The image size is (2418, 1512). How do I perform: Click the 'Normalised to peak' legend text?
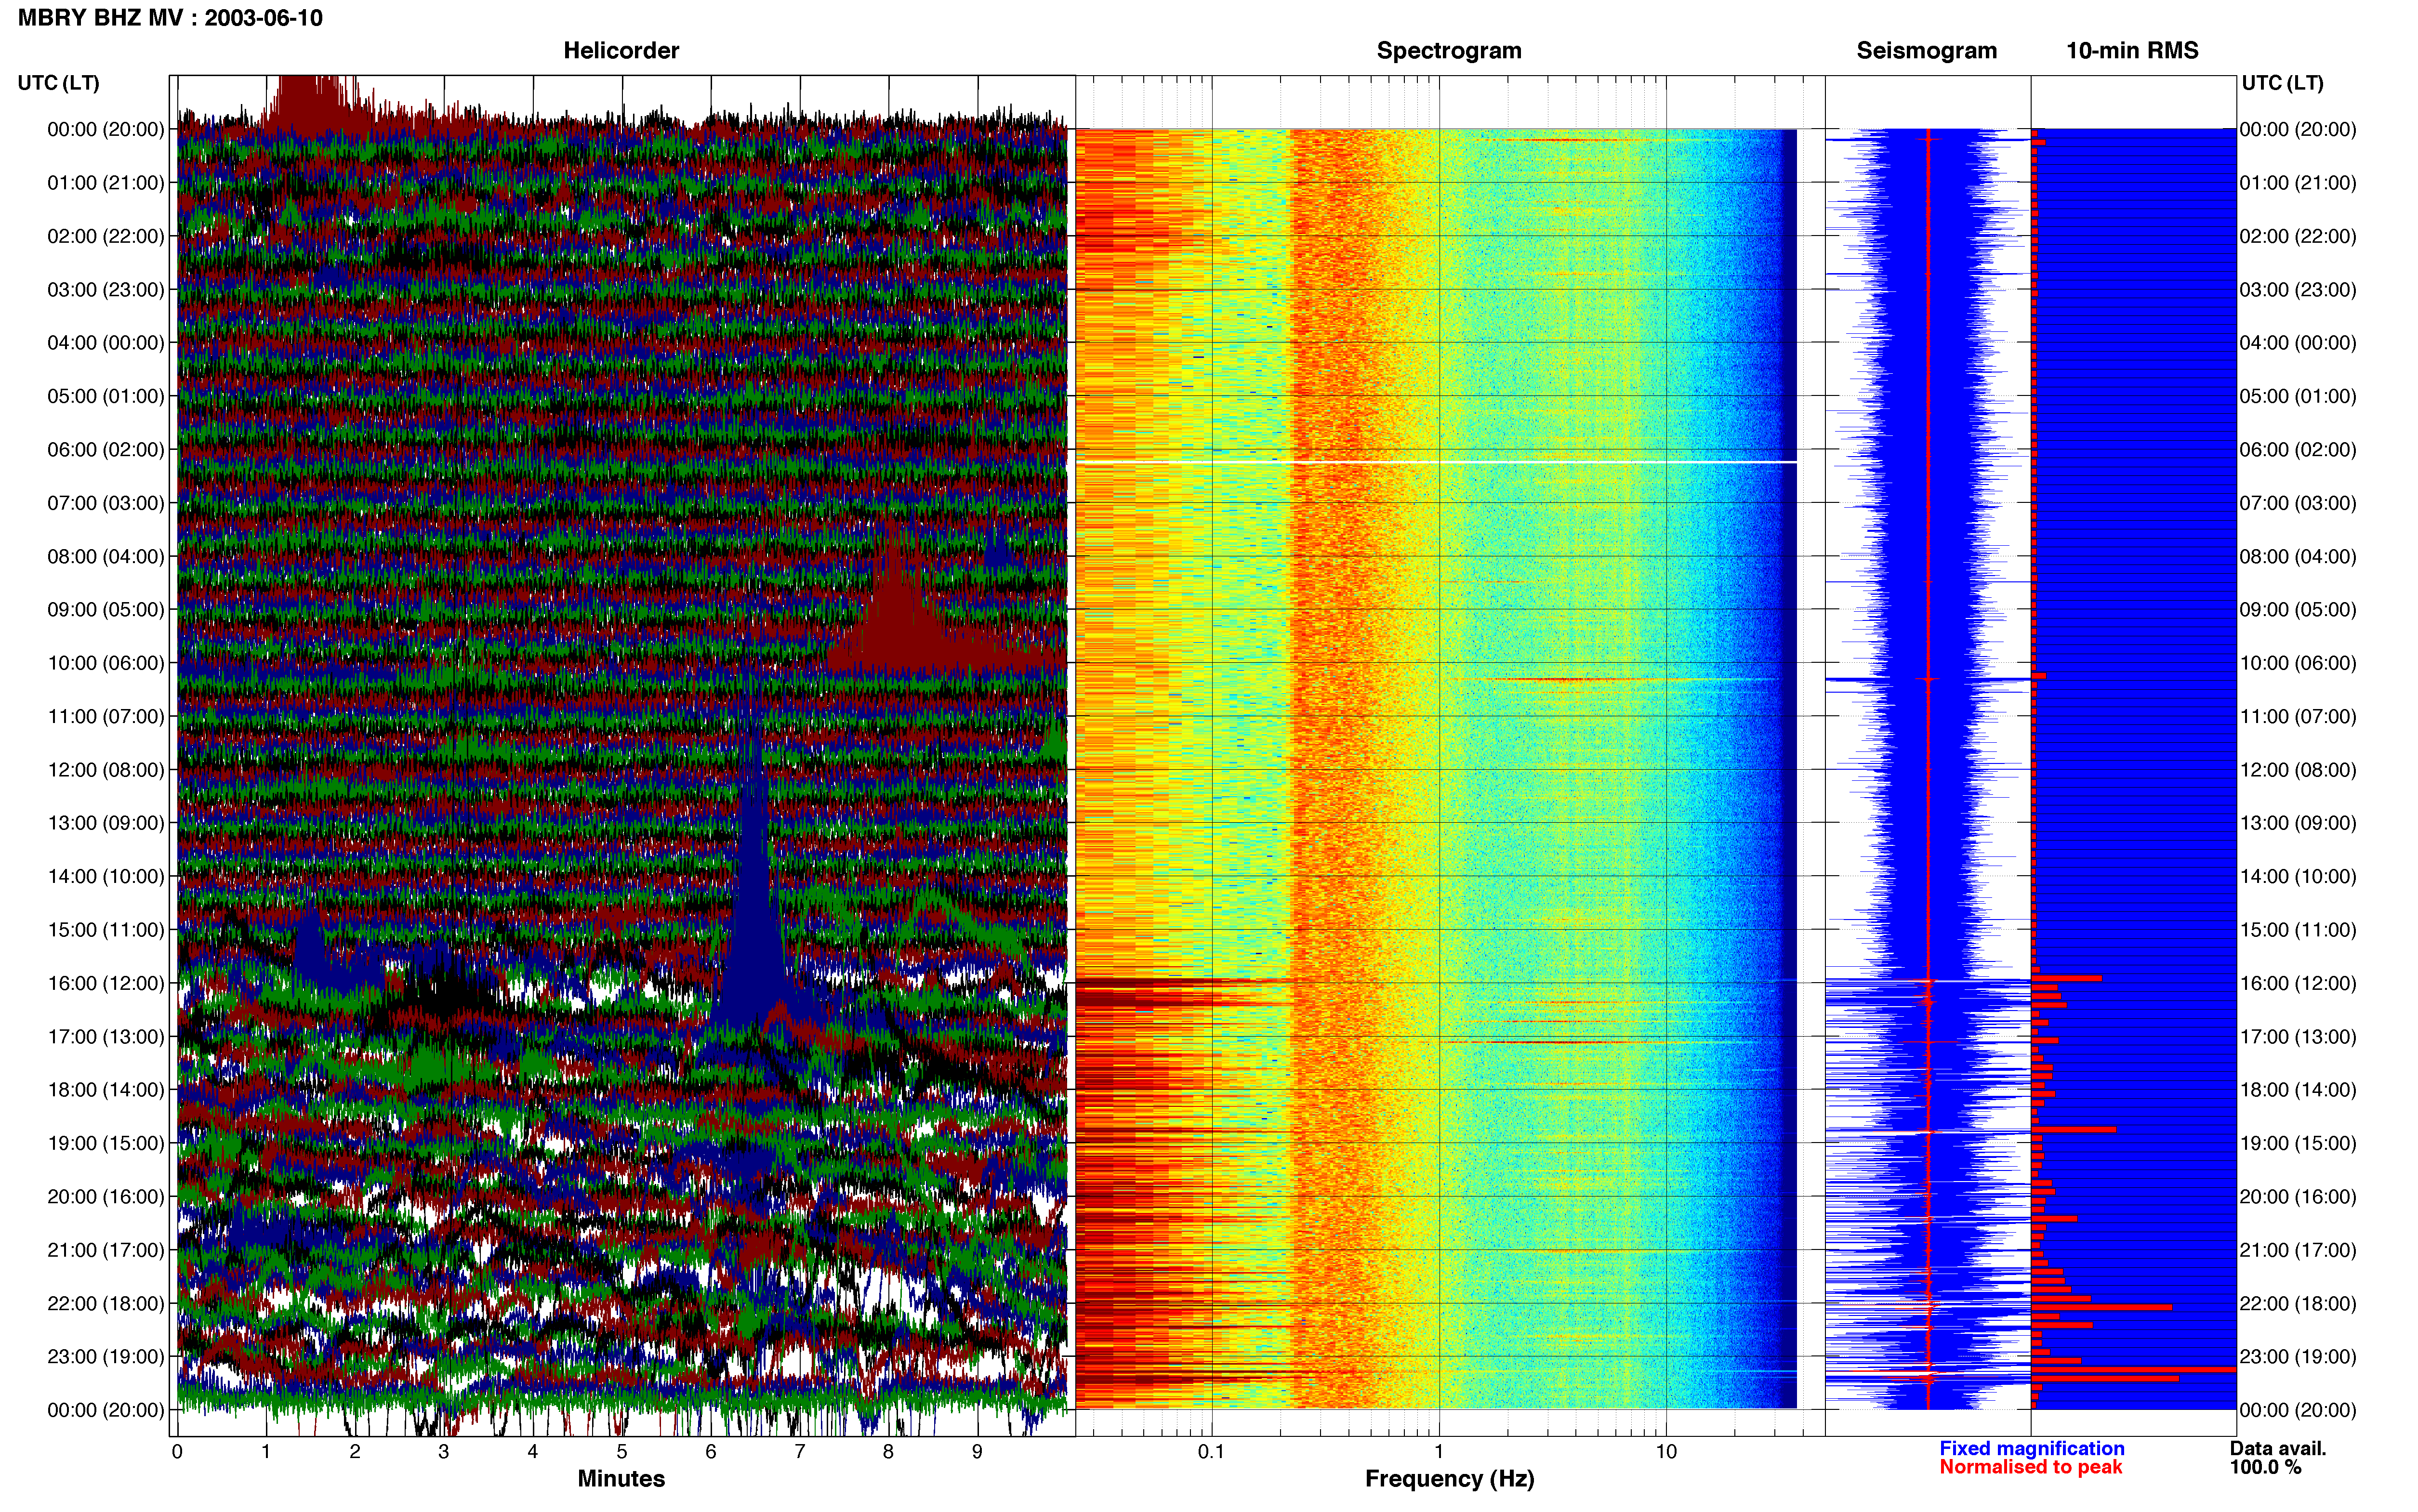(2030, 1467)
